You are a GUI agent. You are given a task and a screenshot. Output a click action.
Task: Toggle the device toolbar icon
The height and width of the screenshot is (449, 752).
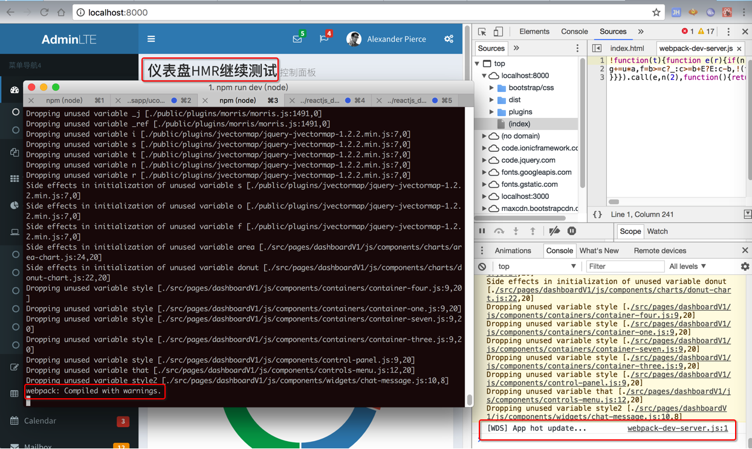(498, 31)
